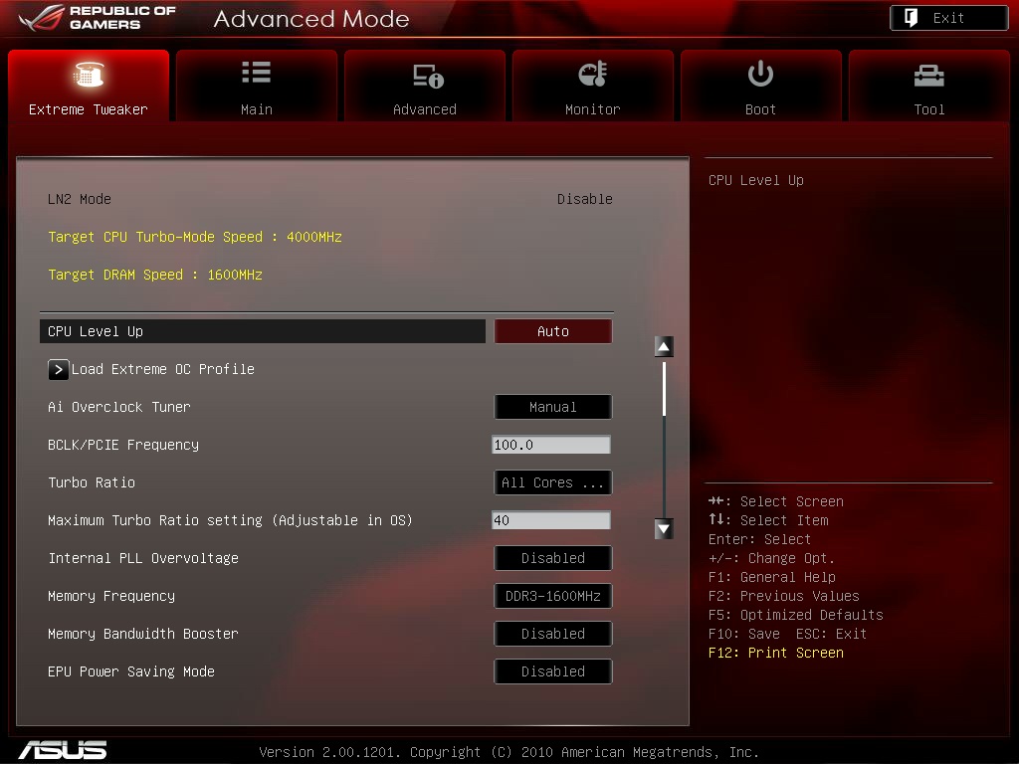Switch to the Main tab
The width and height of the screenshot is (1019, 764).
coord(257,86)
